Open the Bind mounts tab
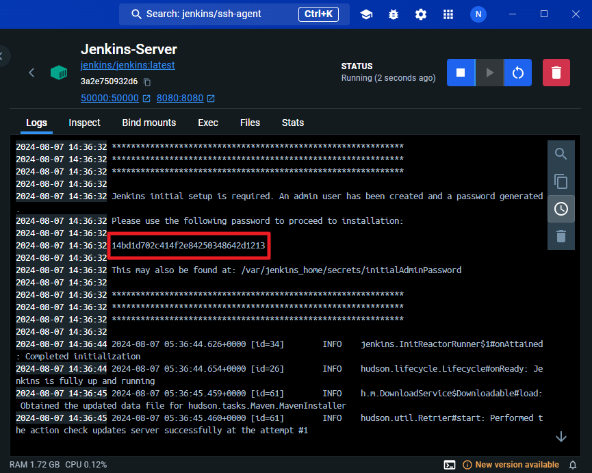 [x=149, y=123]
